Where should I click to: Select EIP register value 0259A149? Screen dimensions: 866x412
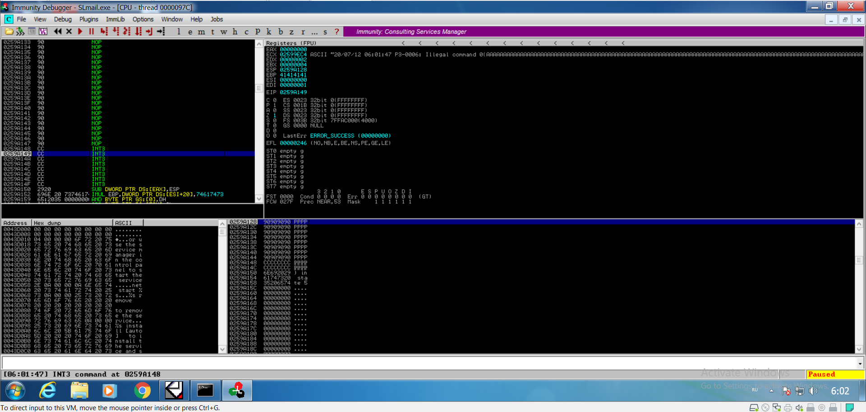click(293, 92)
